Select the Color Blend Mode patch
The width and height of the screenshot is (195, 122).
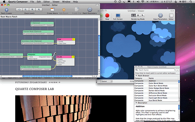point(156,83)
